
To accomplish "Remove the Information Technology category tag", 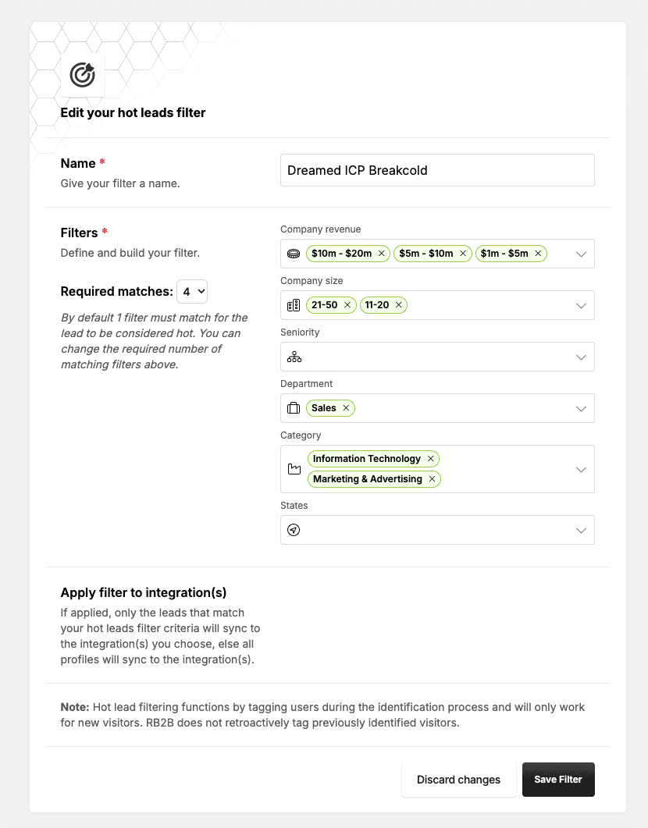I will click(430, 459).
